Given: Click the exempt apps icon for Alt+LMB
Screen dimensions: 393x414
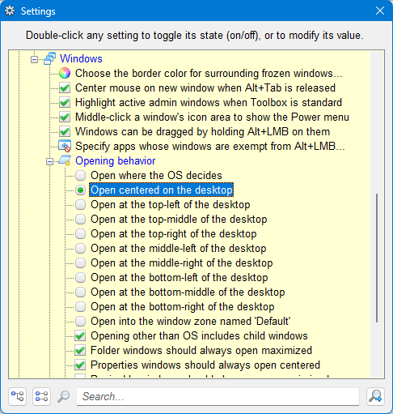Looking at the screenshot, I should (65, 146).
